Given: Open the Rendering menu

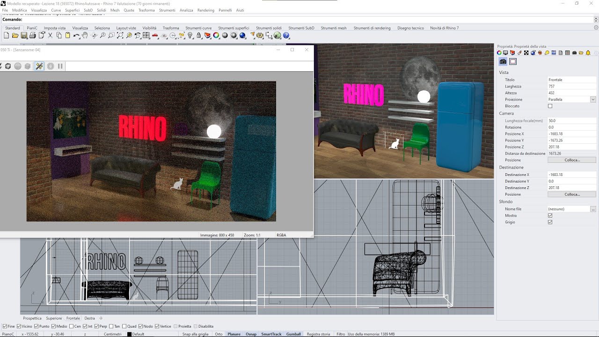Looking at the screenshot, I should pos(206,10).
